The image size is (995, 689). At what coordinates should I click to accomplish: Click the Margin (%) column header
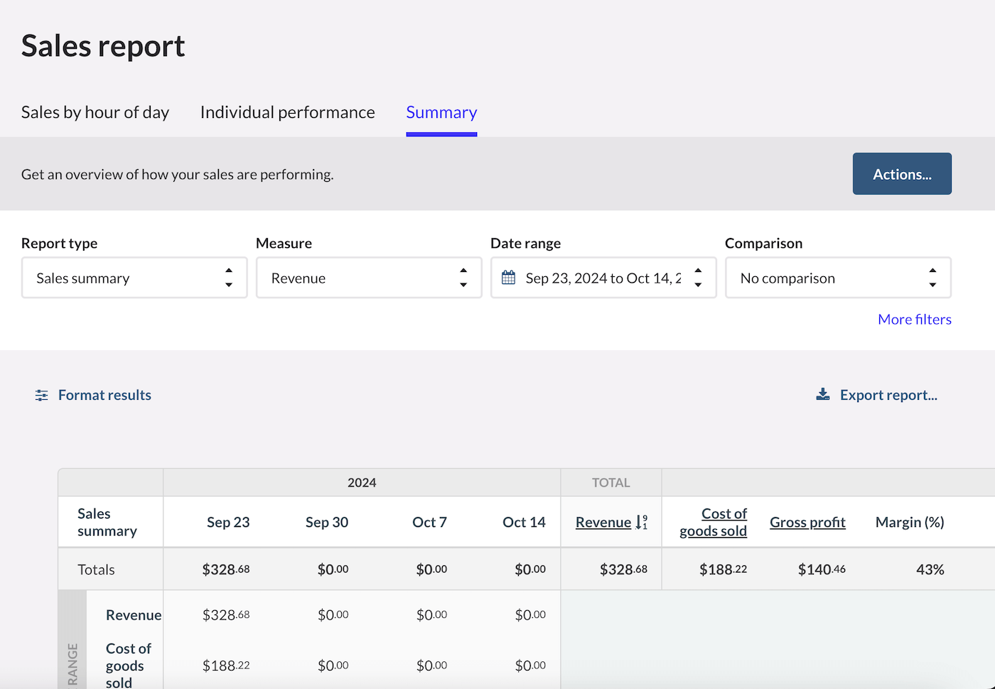909,522
